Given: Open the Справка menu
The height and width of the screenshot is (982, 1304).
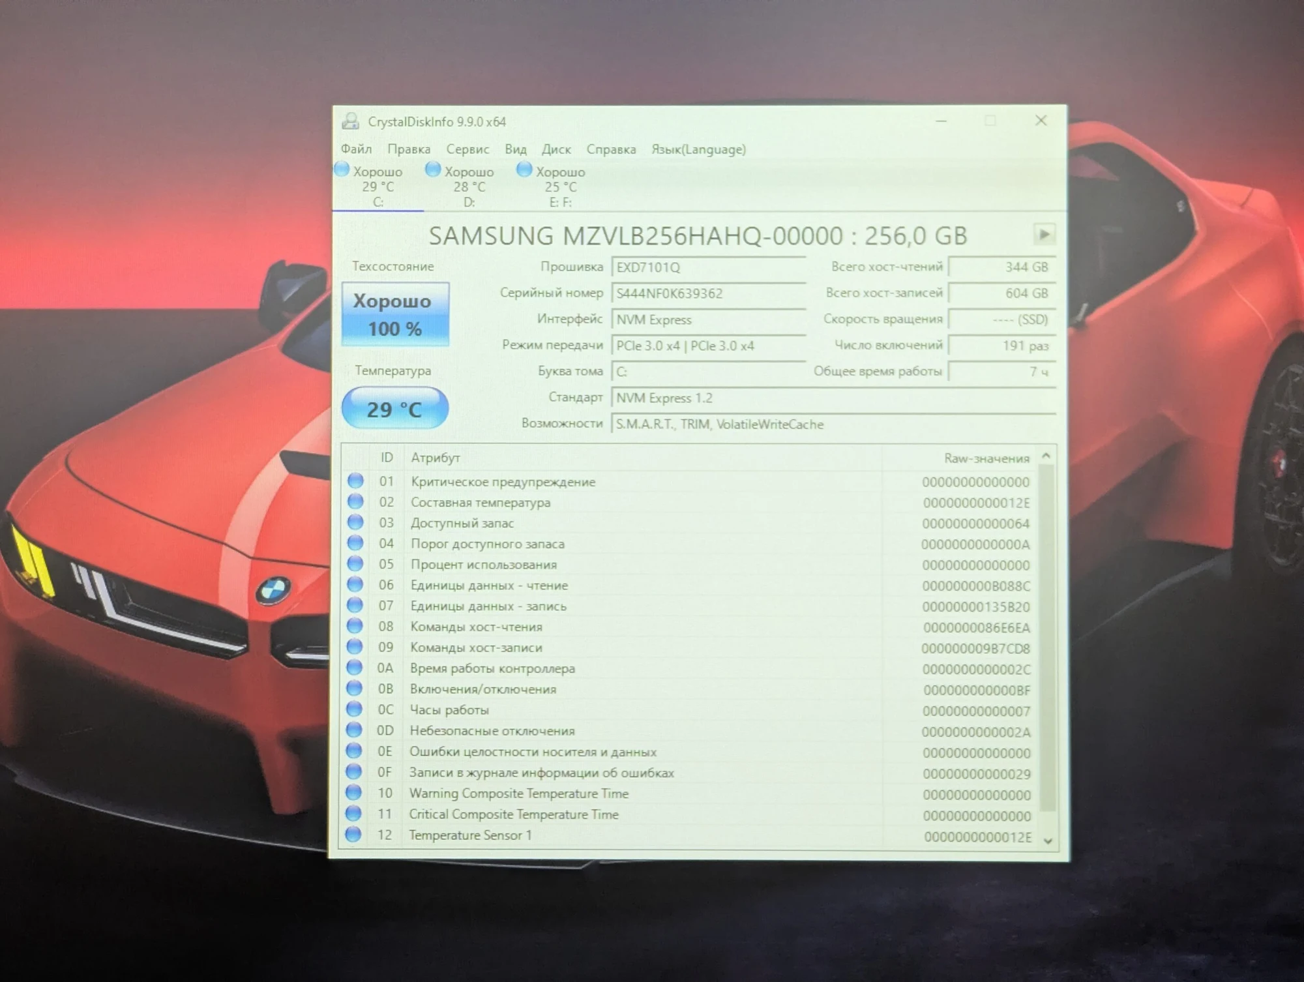Looking at the screenshot, I should [611, 149].
